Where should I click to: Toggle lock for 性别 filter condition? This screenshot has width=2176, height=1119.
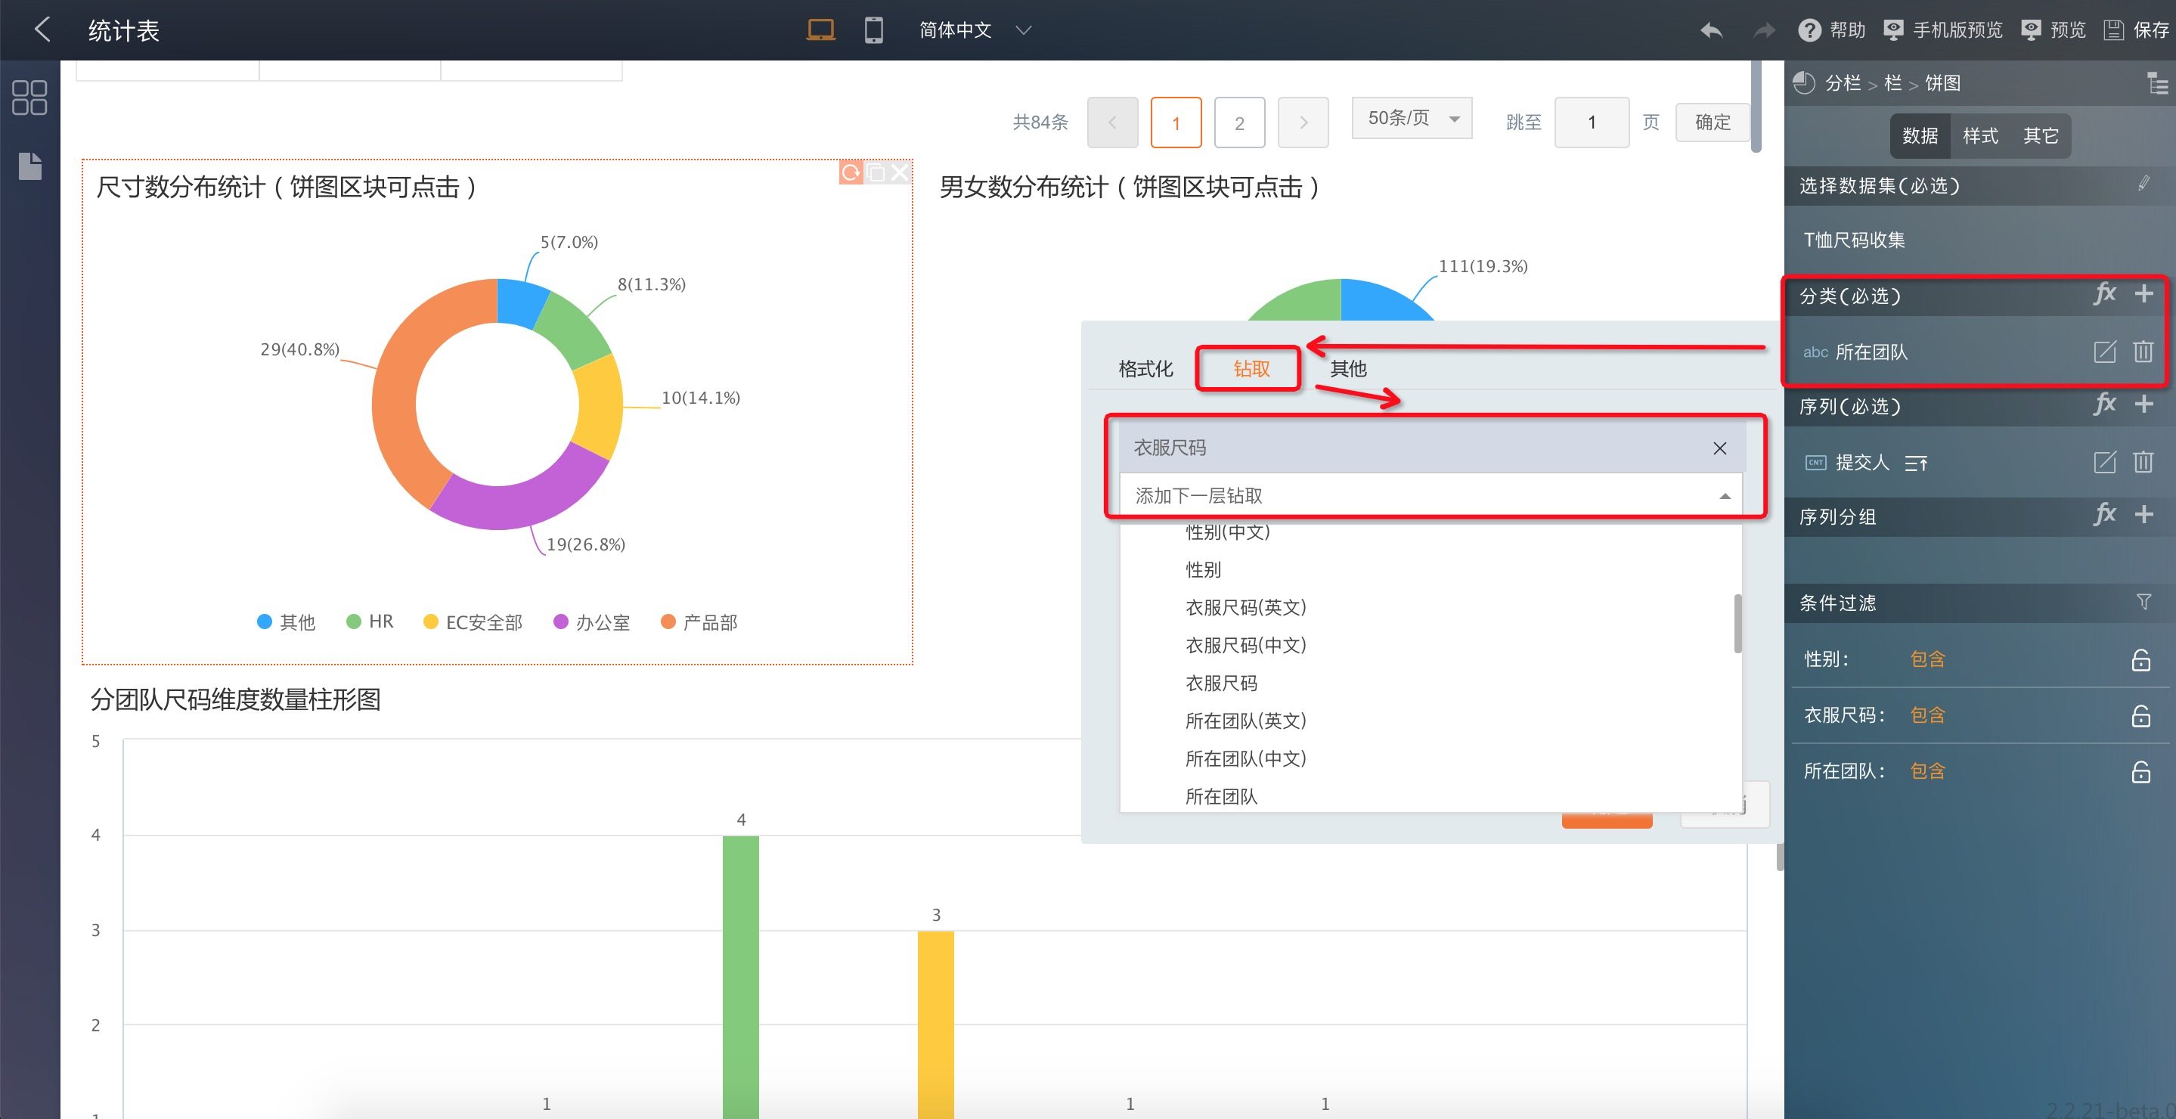[2140, 659]
